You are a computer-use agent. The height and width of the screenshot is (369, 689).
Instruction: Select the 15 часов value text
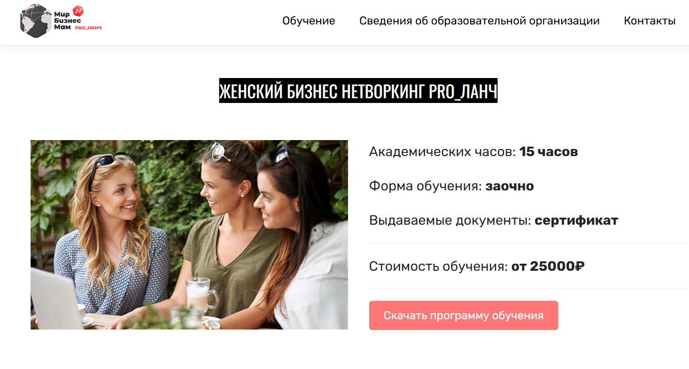coord(548,152)
